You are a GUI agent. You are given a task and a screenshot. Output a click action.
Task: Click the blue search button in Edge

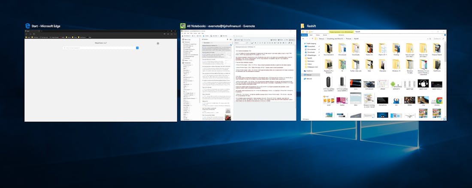[137, 48]
